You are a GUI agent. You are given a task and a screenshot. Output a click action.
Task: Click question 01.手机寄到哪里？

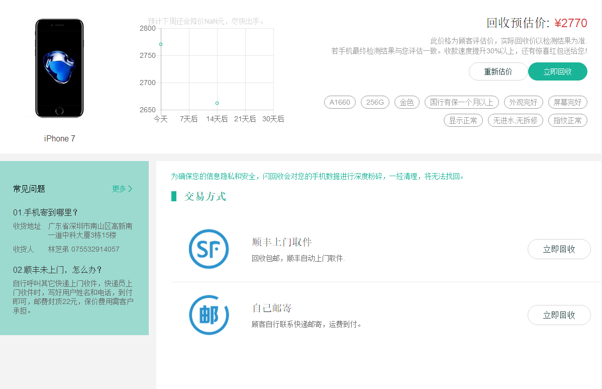pyautogui.click(x=45, y=212)
